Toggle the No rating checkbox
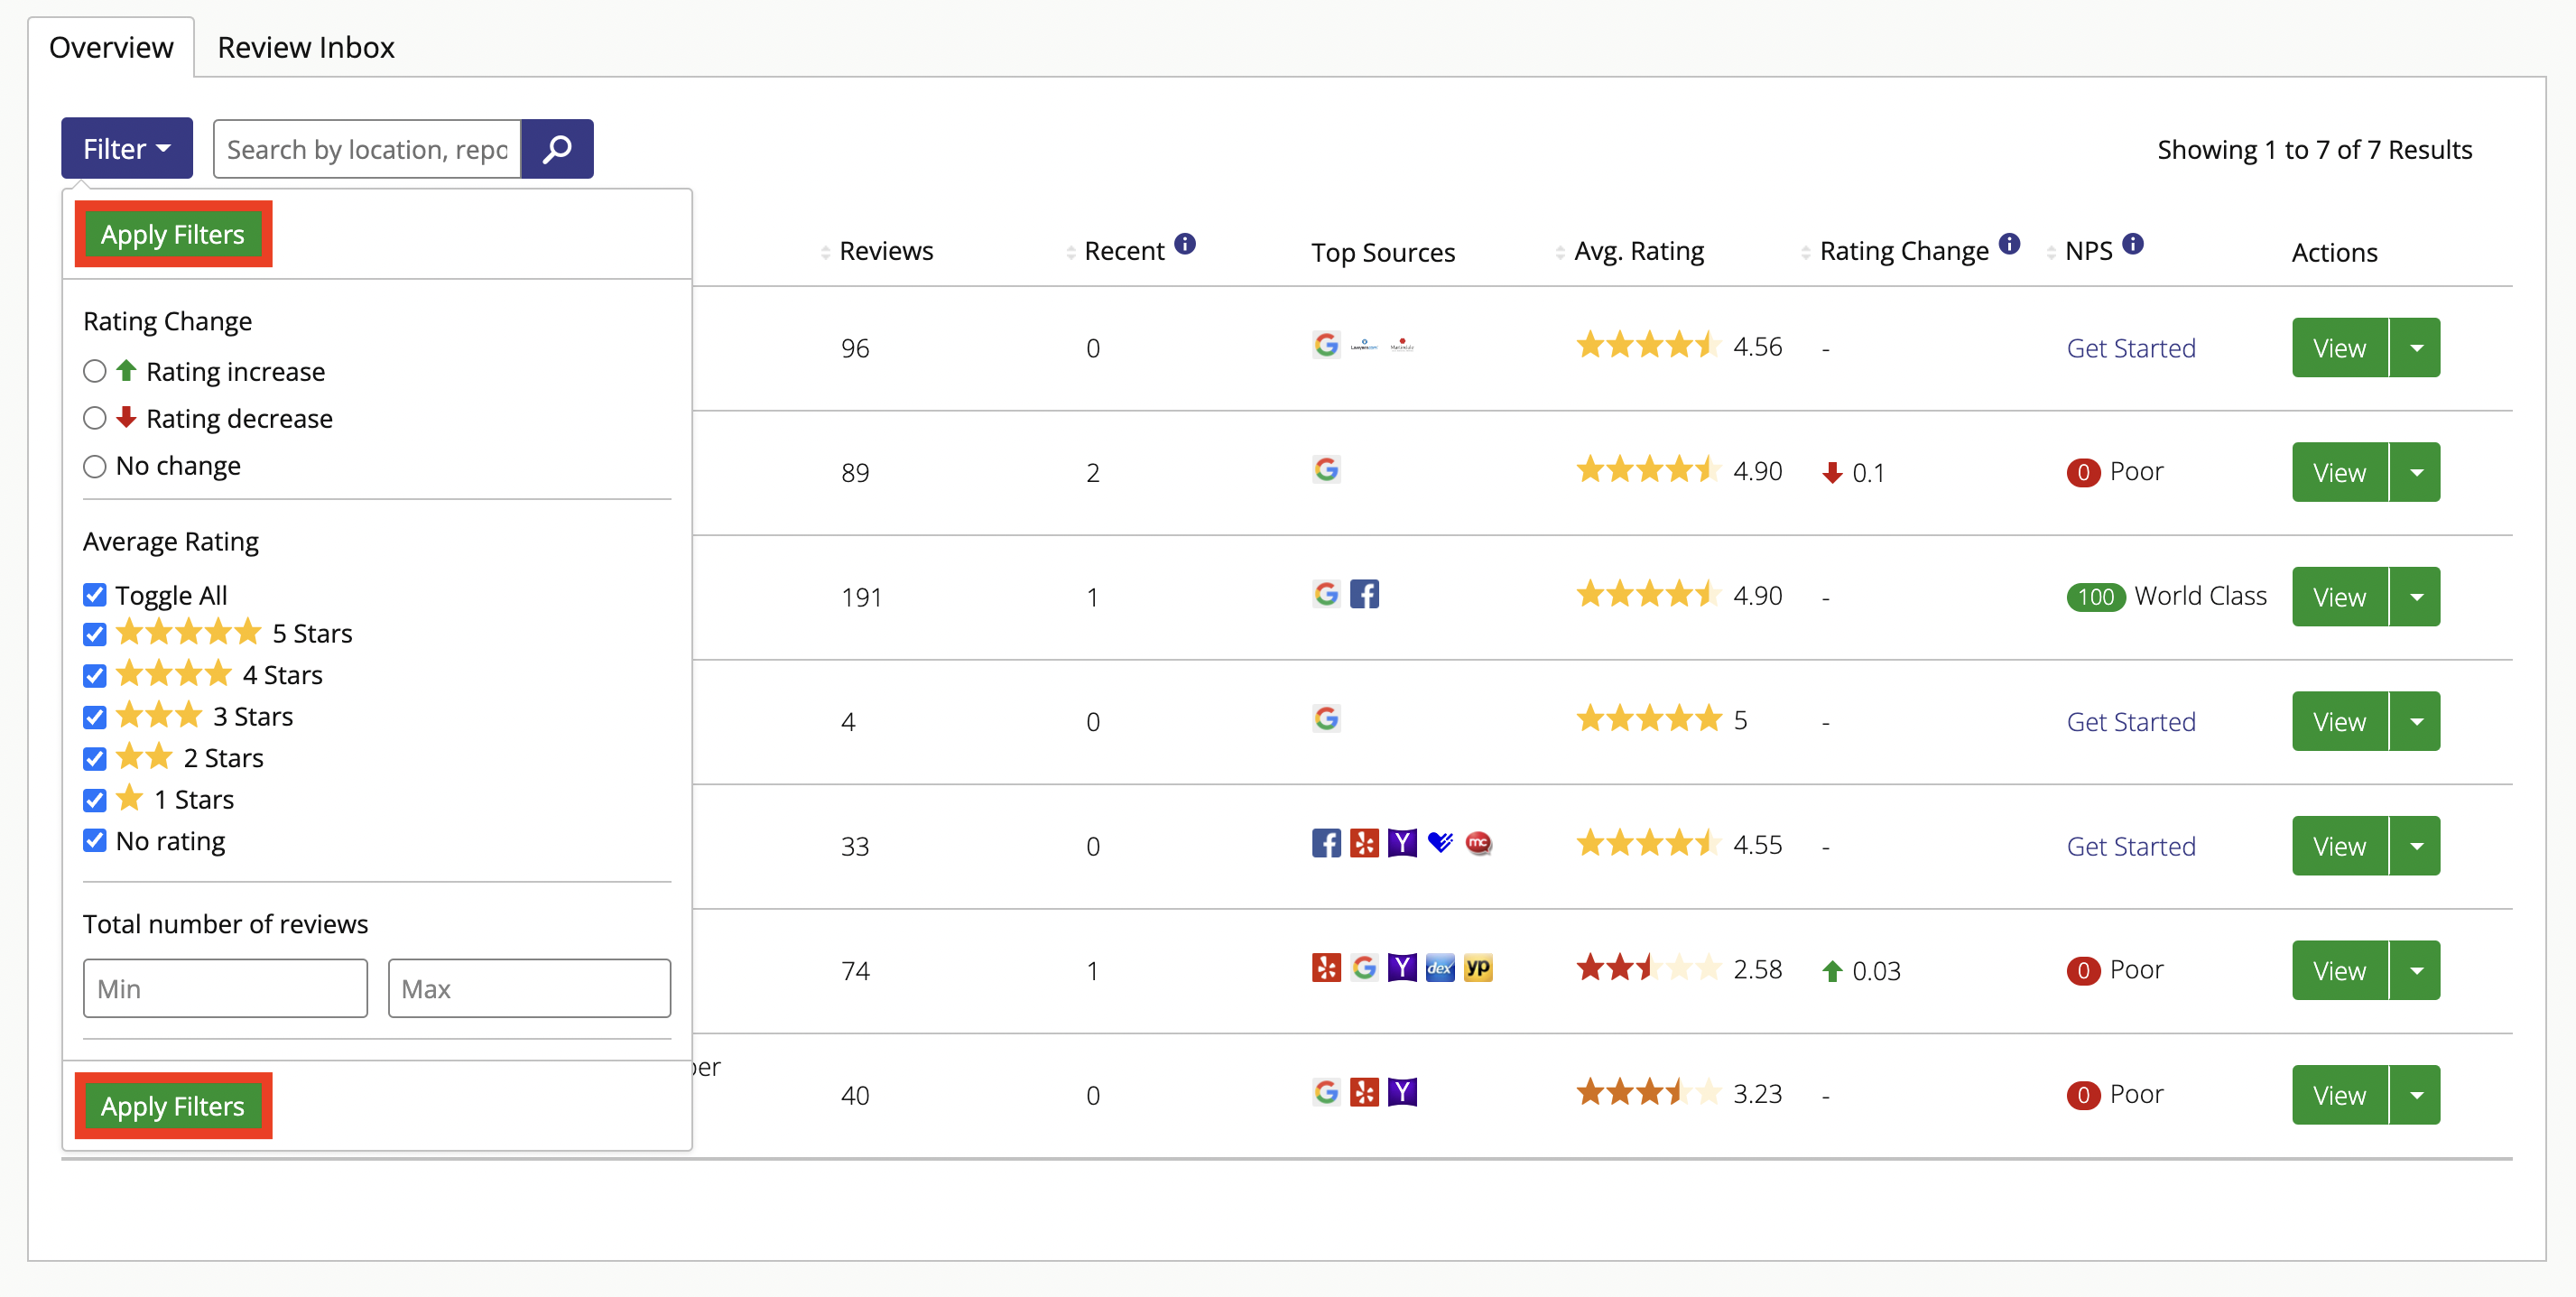This screenshot has width=2576, height=1297. [x=94, y=840]
